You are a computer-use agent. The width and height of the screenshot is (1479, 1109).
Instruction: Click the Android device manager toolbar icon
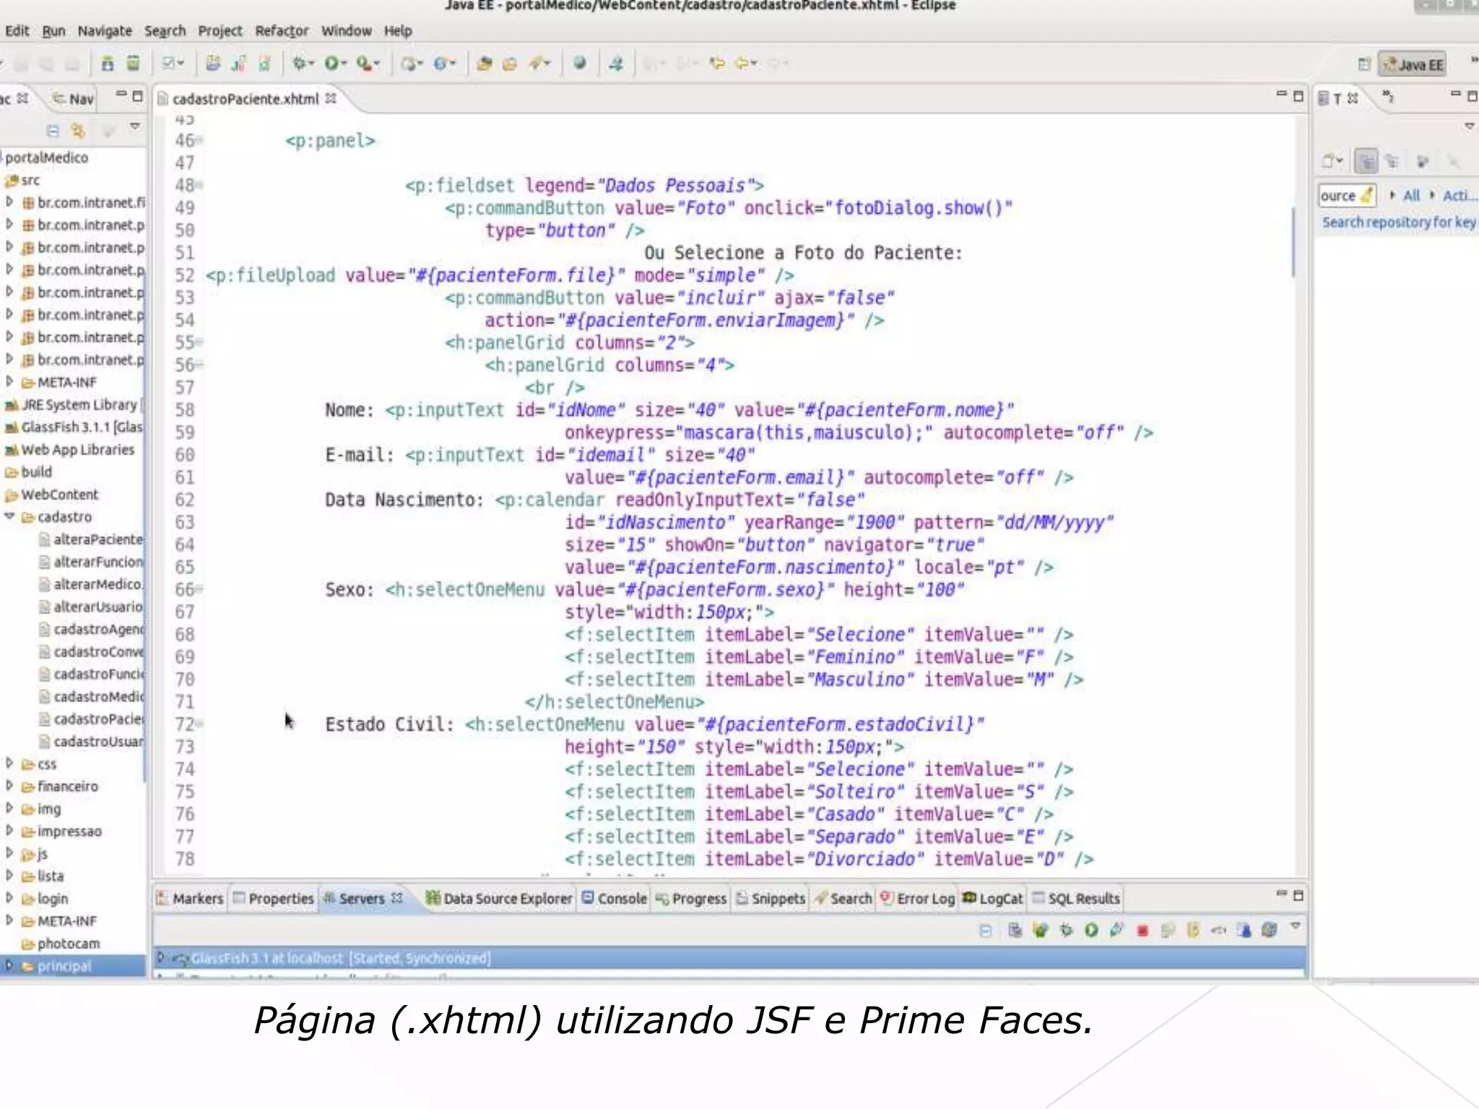click(x=133, y=64)
